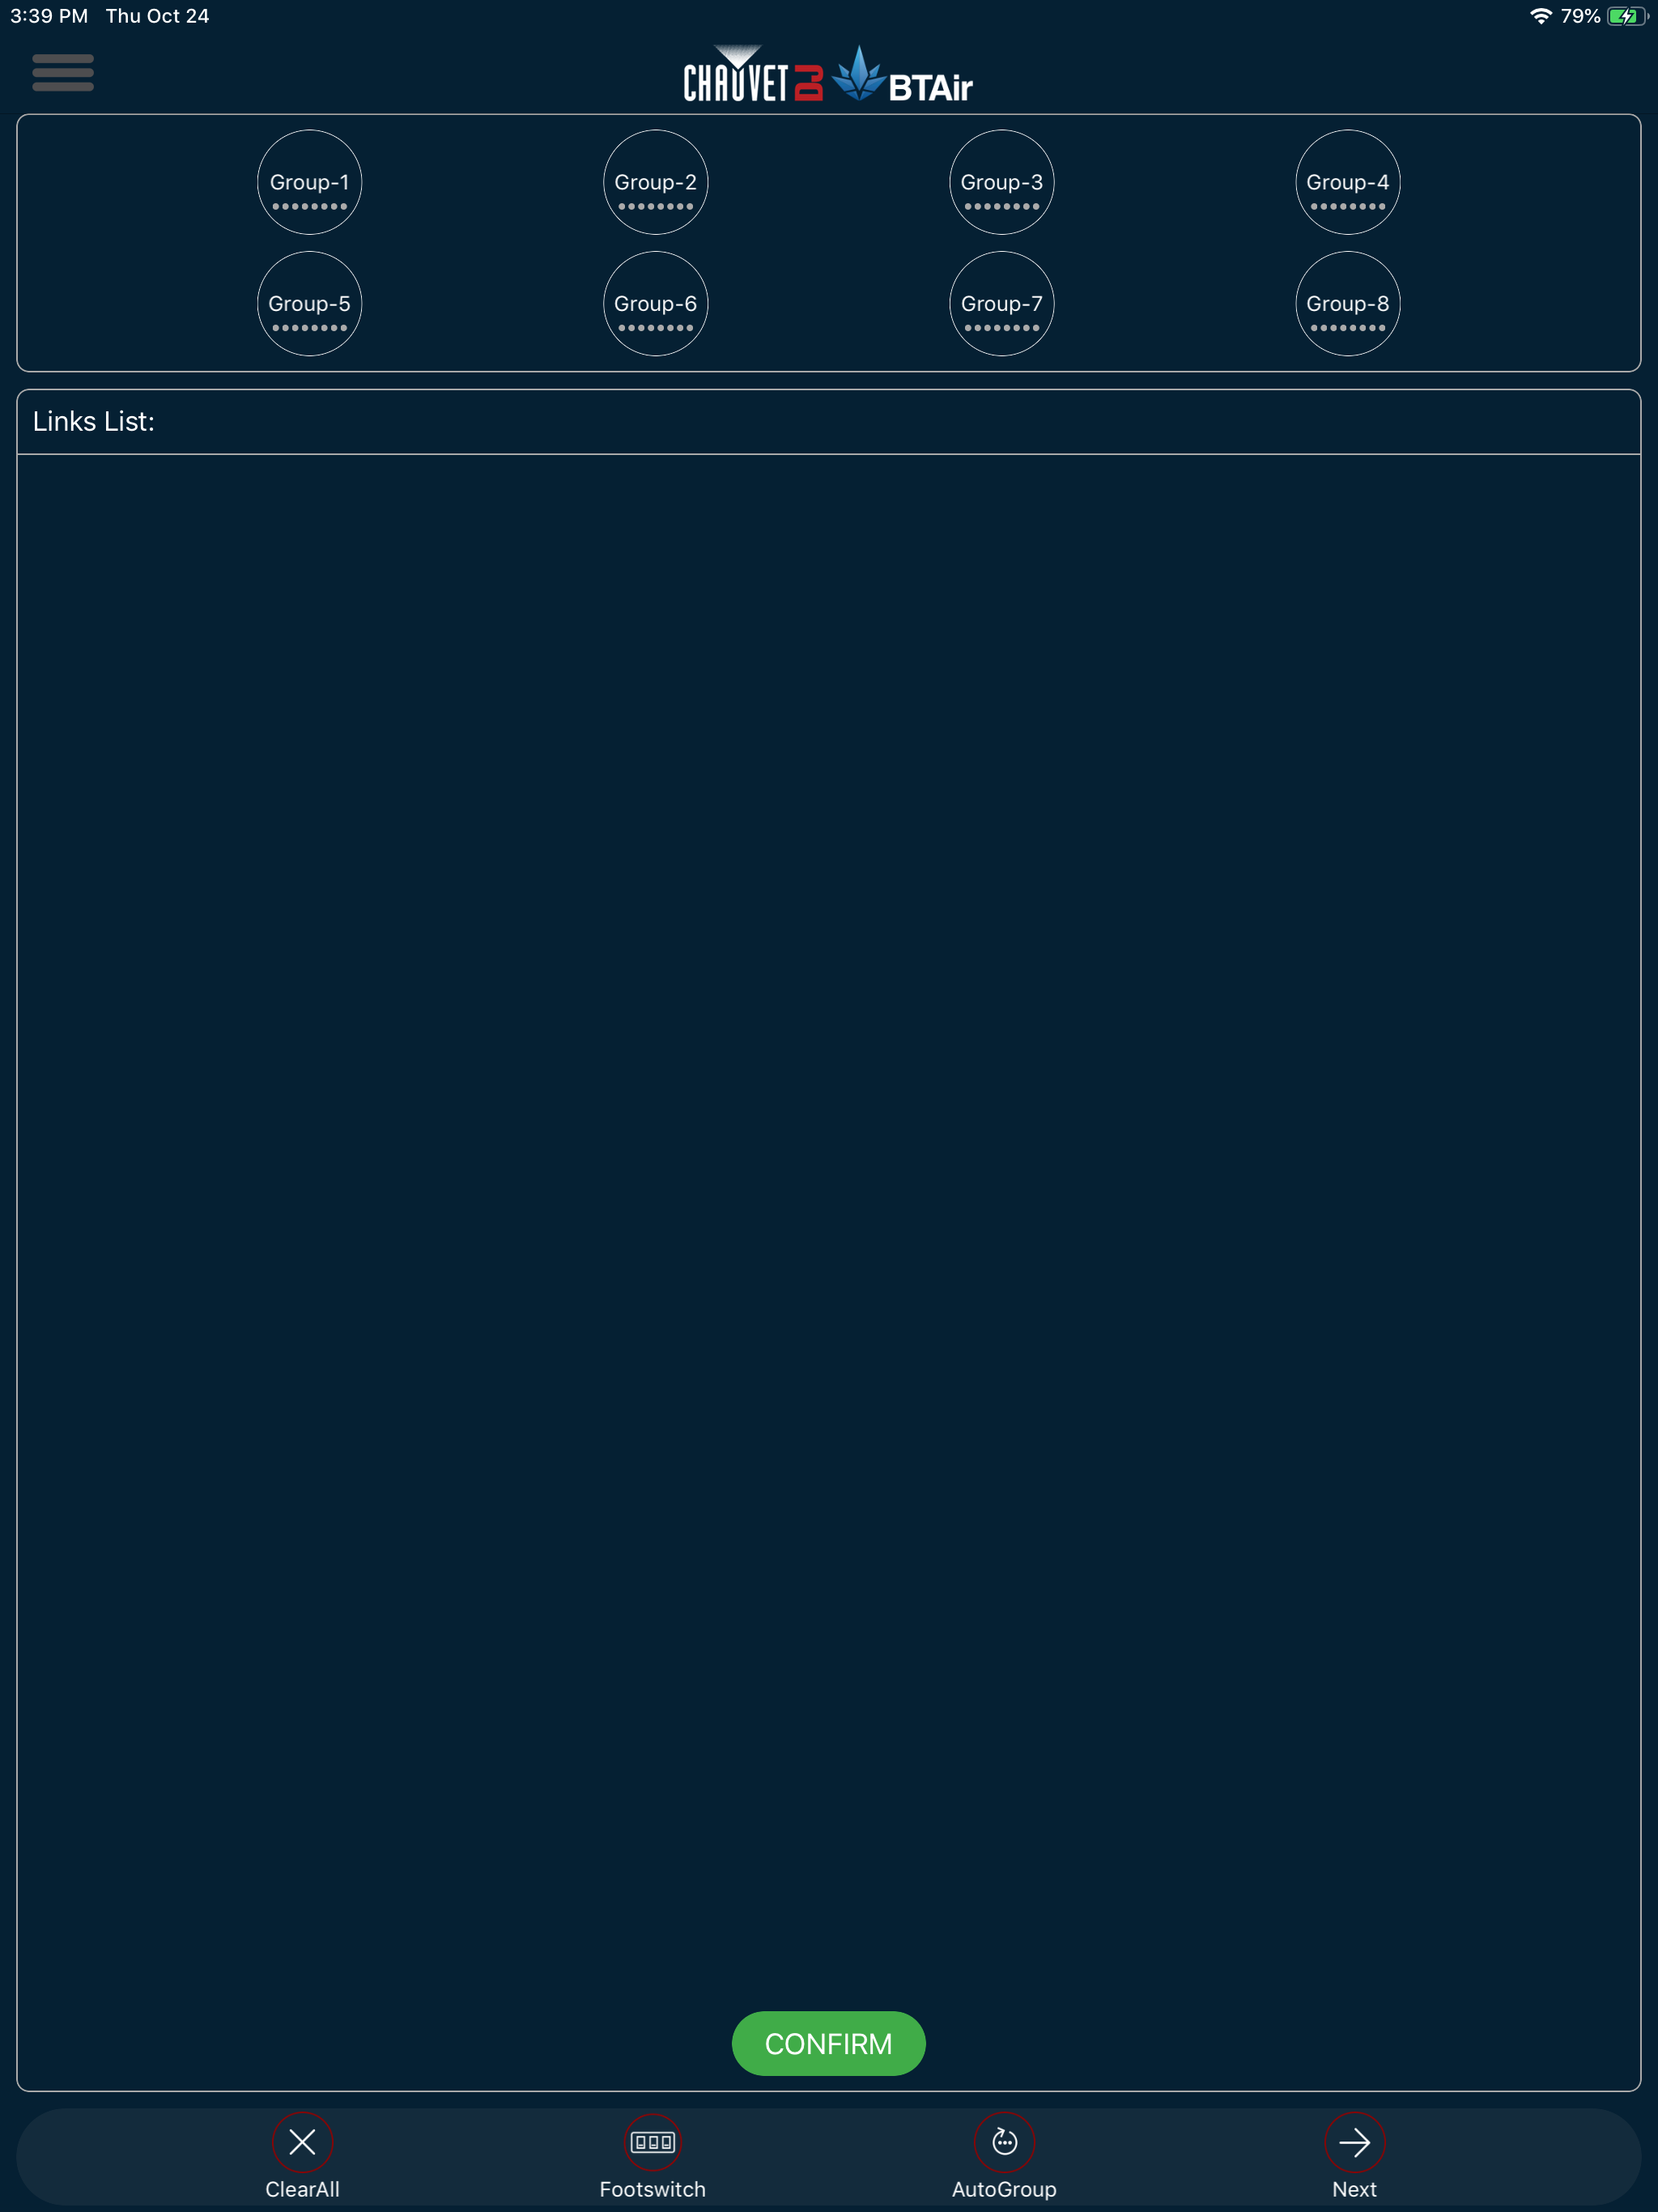The height and width of the screenshot is (2212, 1658).
Task: Select Group-2 for linking
Action: 655,182
